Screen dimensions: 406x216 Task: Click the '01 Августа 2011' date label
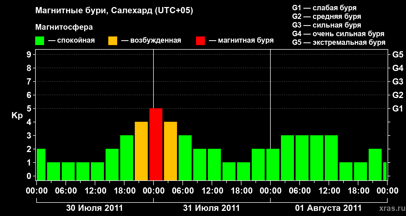point(328,208)
